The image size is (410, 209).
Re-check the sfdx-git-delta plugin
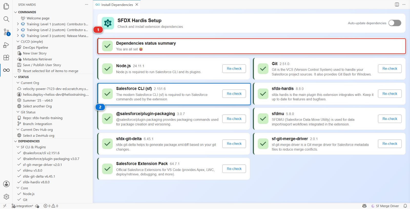234,144
